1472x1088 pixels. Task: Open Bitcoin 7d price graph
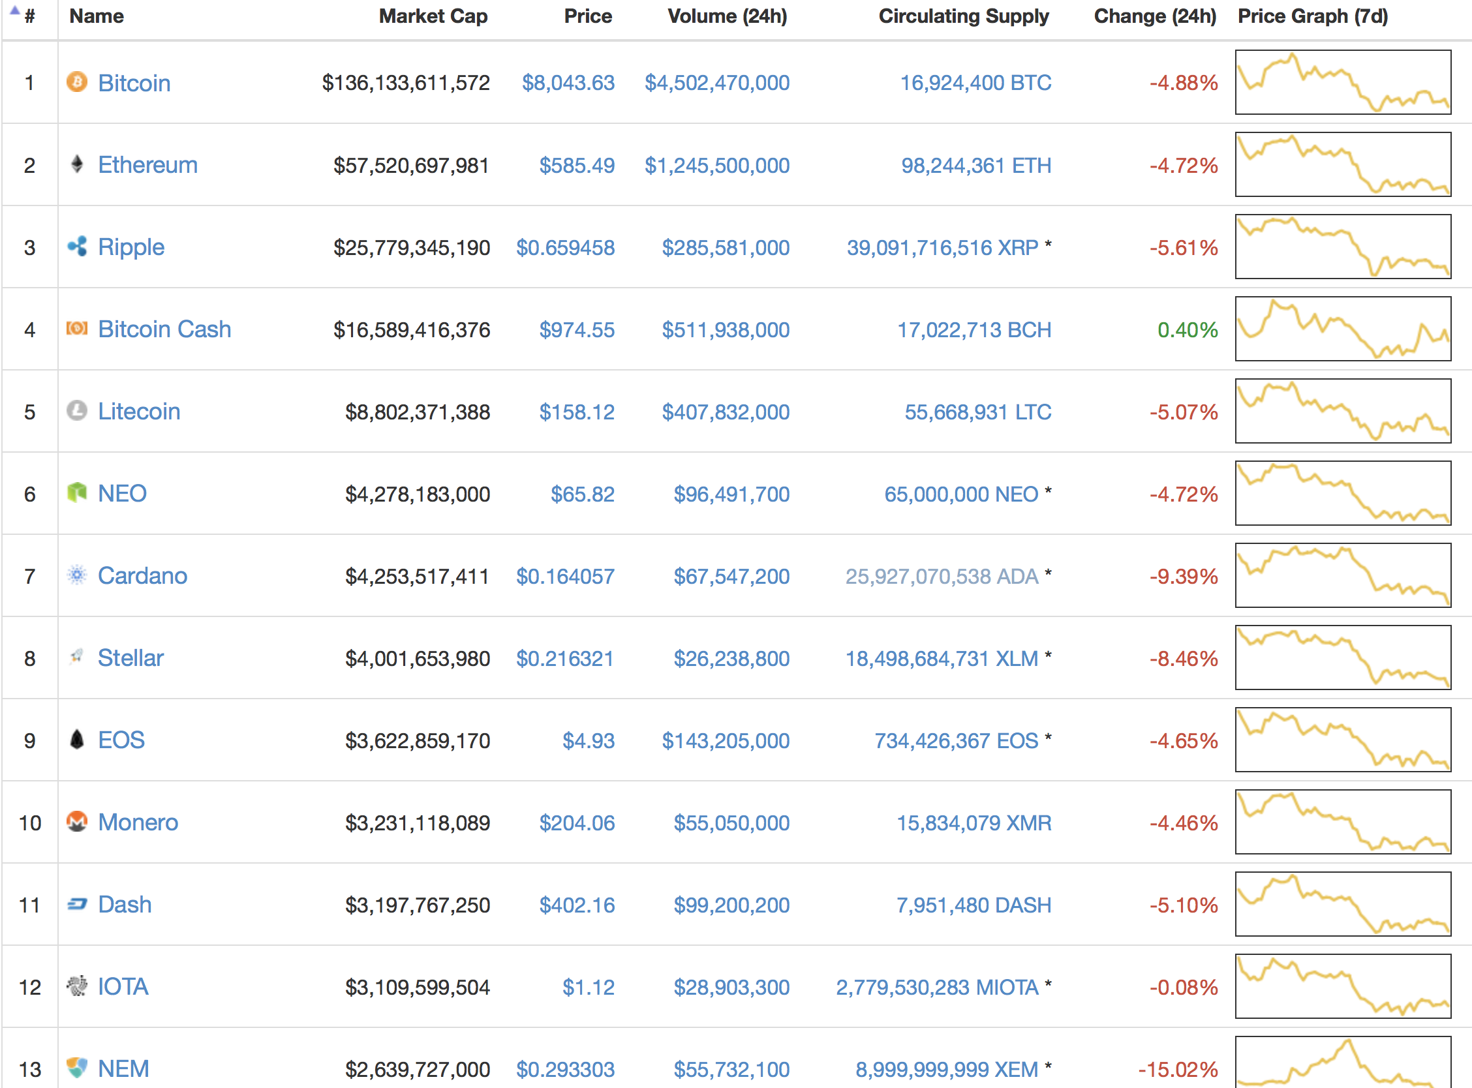pos(1343,82)
